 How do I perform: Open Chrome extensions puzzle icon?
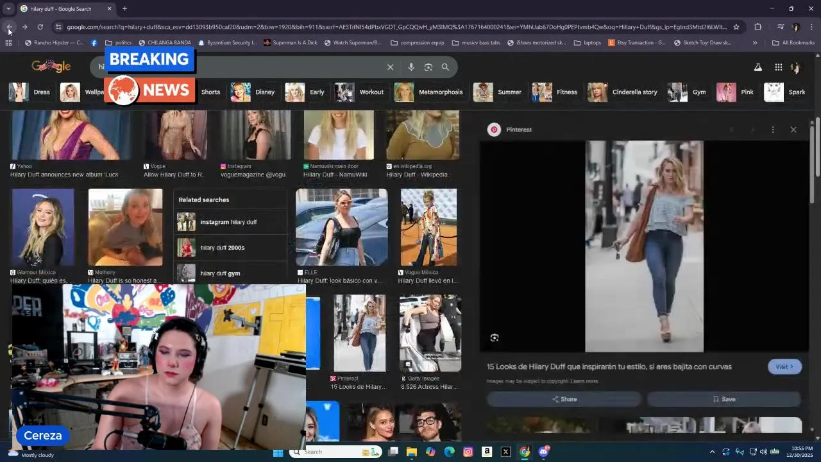(758, 27)
